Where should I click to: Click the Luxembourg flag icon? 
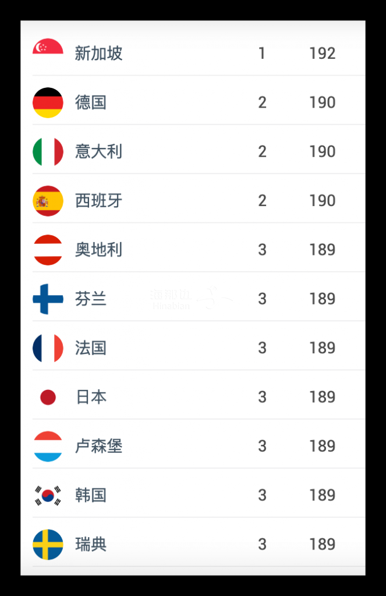(48, 446)
